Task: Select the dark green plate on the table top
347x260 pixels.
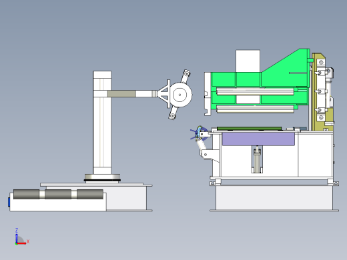Action: [250, 129]
